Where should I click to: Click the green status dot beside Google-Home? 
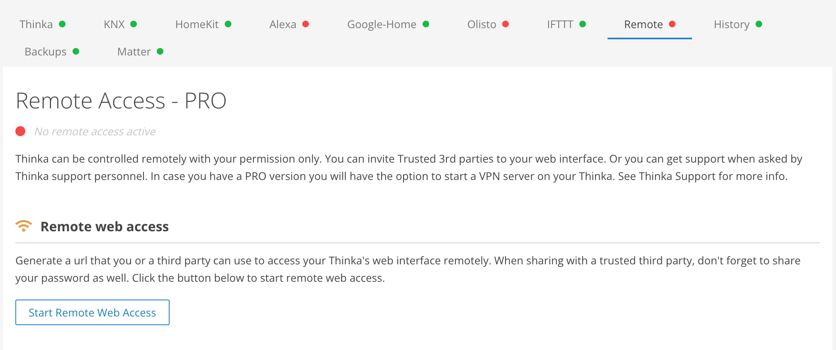[x=426, y=24]
